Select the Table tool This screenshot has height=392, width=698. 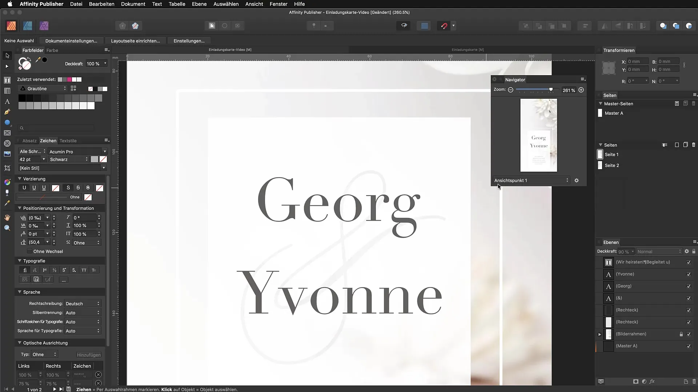point(7,91)
